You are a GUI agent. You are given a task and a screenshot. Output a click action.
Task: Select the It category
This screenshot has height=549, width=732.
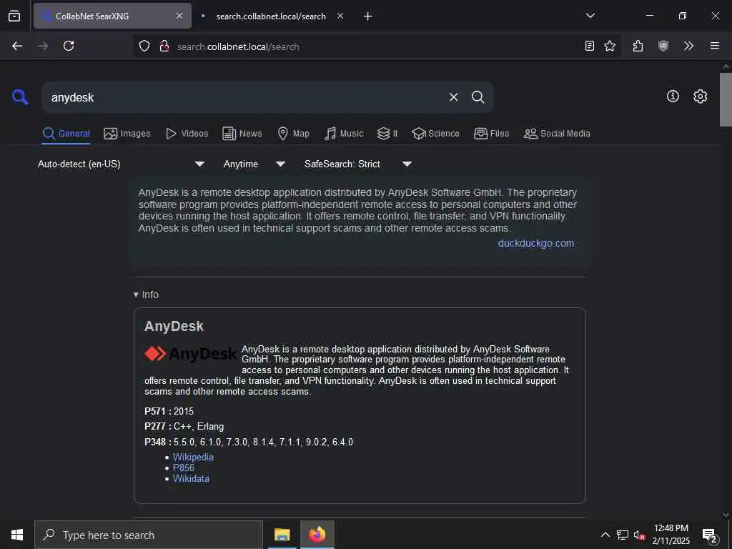(x=387, y=134)
